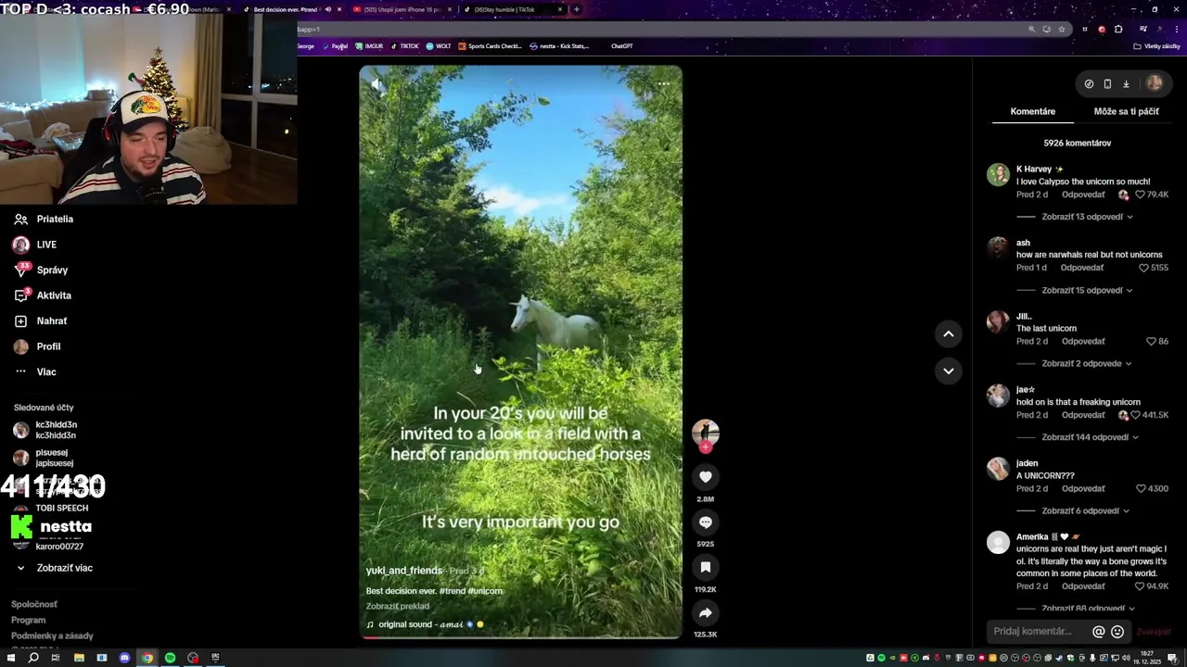
Task: Open Správy messages in sidebar
Action: pyautogui.click(x=41, y=270)
